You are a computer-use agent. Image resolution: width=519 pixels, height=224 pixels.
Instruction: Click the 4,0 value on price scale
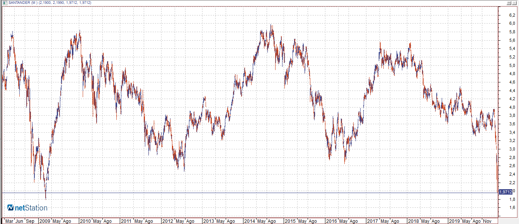(512, 107)
